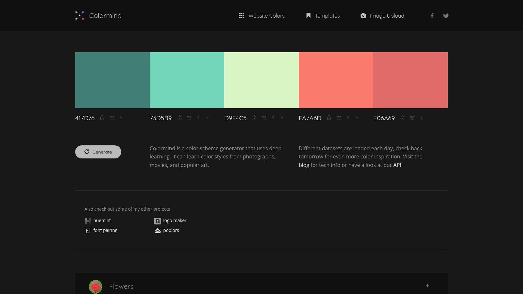
Task: Move D9F4C5 color left
Action: [273, 118]
